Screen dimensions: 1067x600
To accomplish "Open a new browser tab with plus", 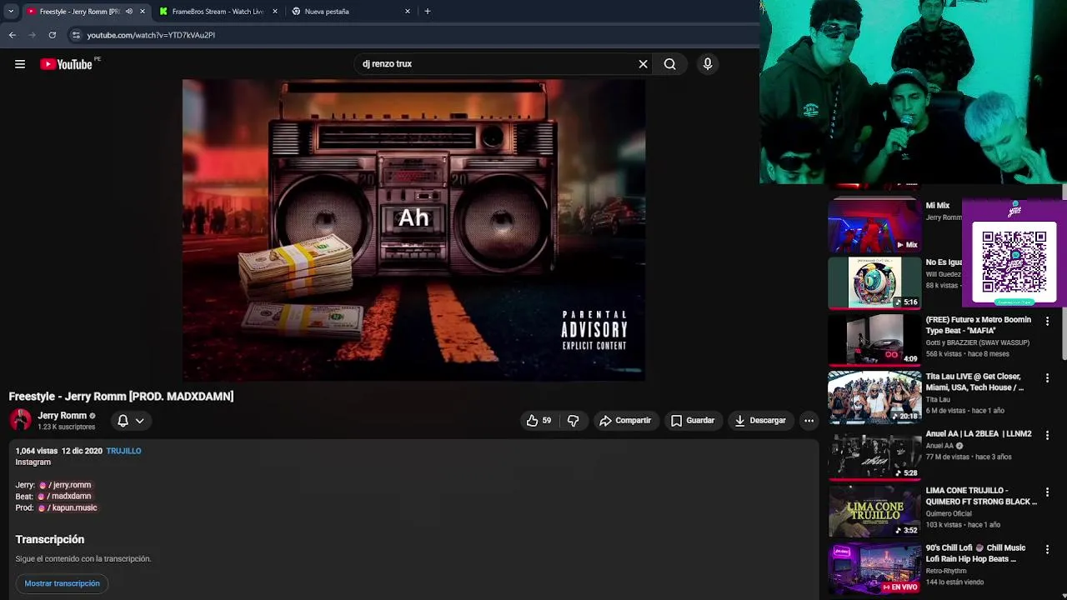I will [x=428, y=12].
